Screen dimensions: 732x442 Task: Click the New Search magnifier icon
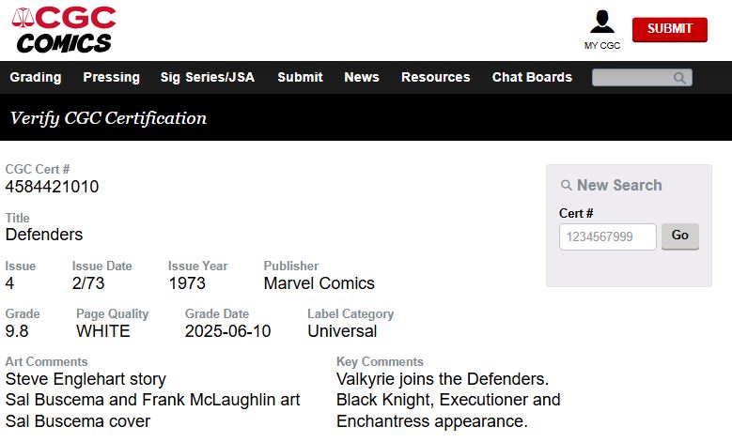coord(566,186)
